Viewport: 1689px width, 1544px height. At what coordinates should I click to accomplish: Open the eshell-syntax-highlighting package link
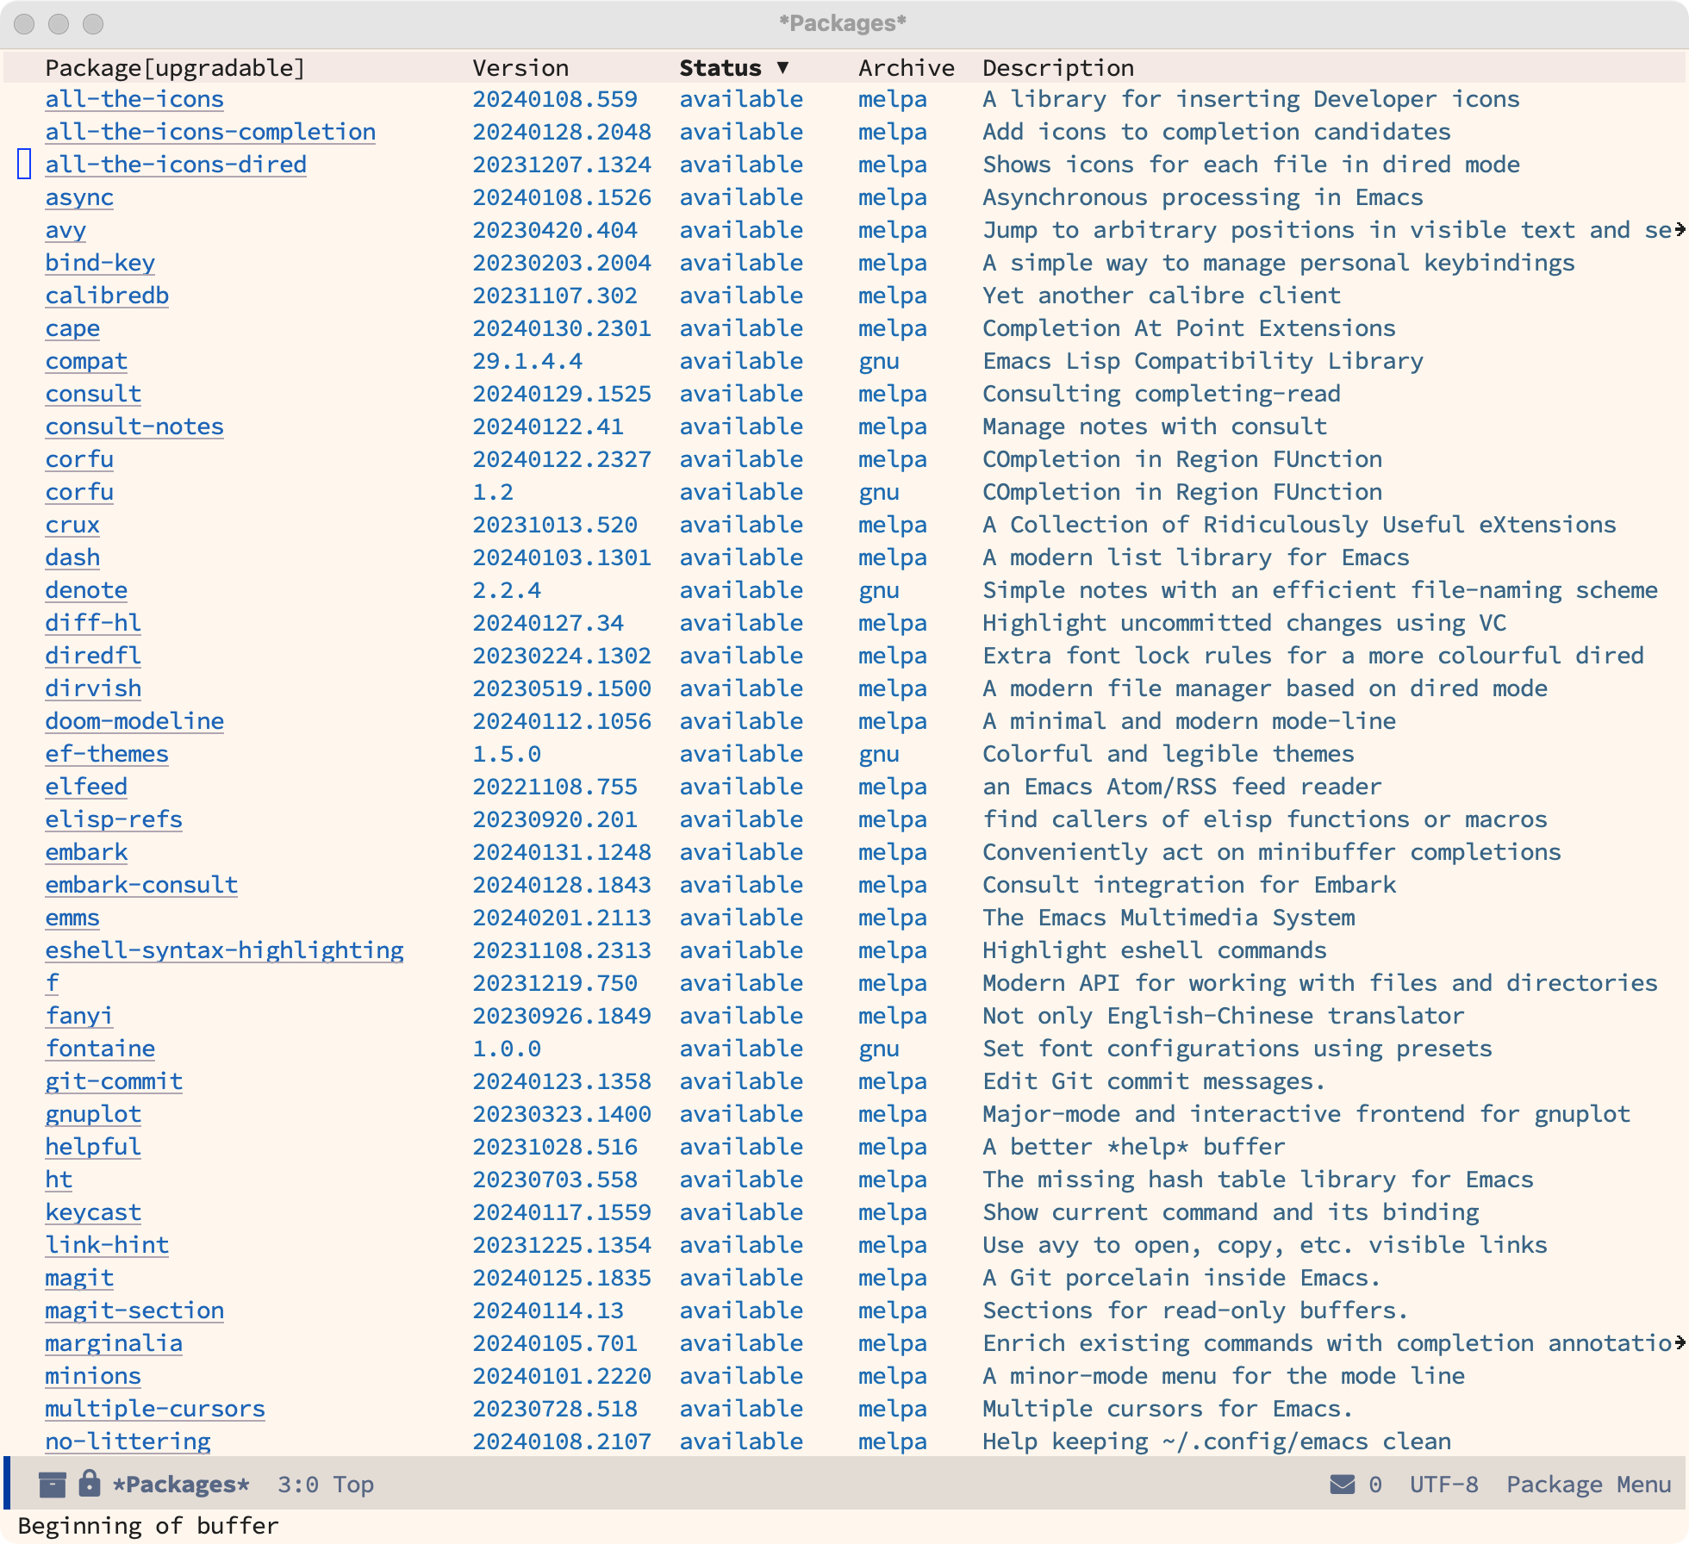pos(224,950)
